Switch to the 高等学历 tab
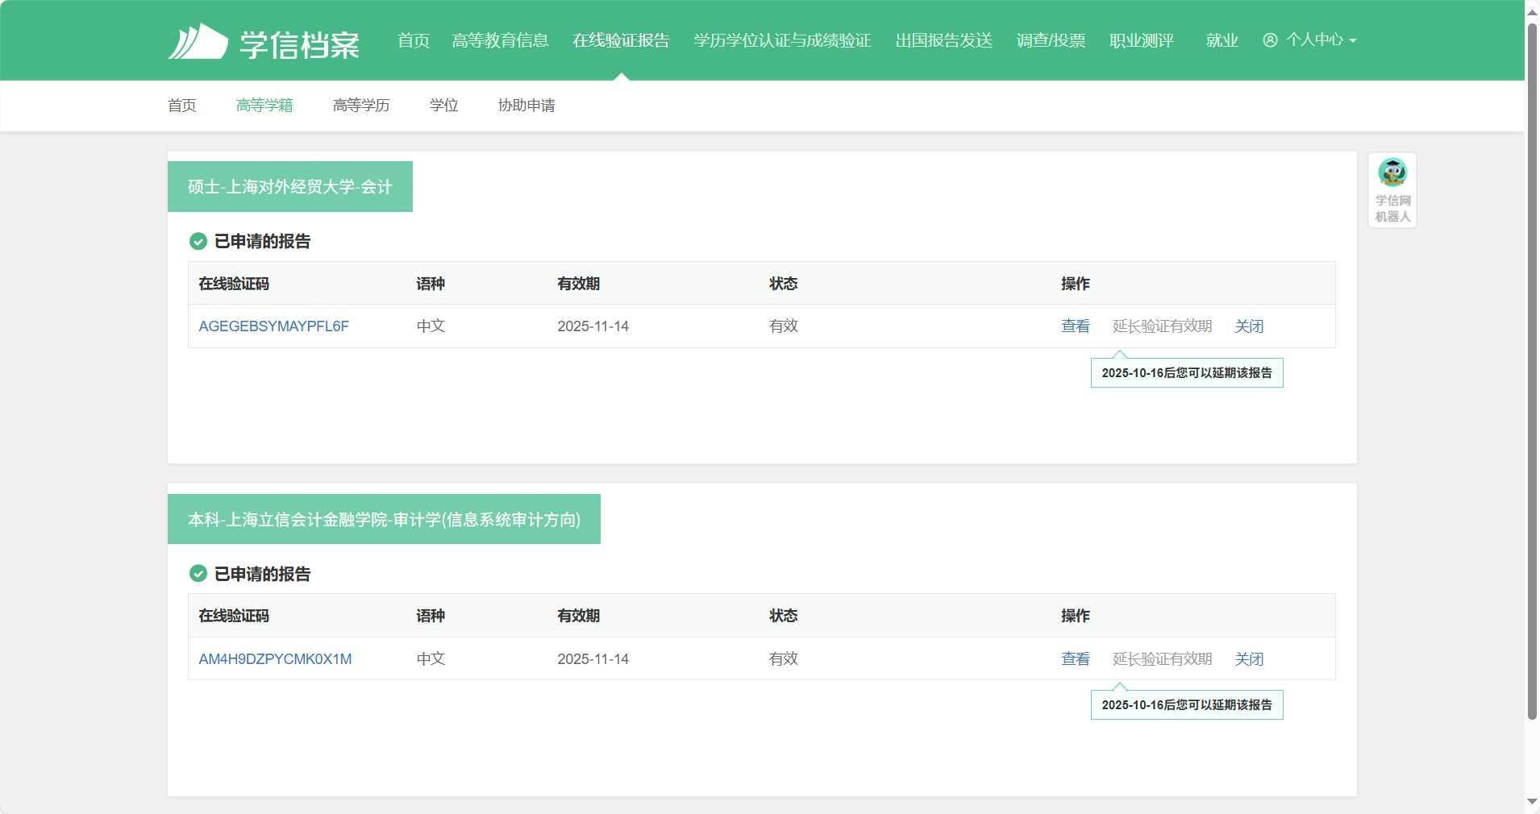Image resolution: width=1540 pixels, height=814 pixels. click(360, 106)
